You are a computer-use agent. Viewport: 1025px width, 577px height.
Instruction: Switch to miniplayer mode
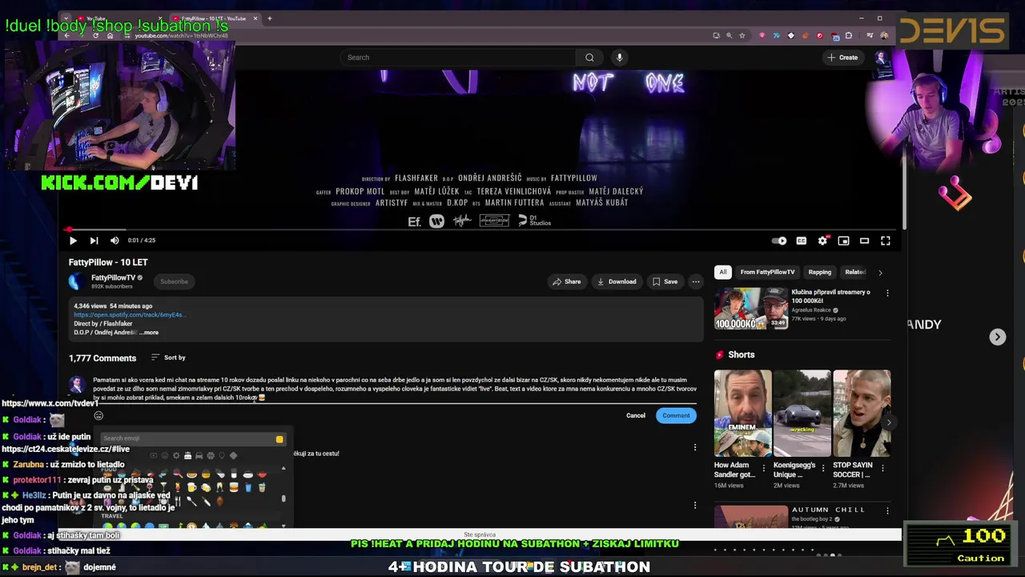[843, 240]
